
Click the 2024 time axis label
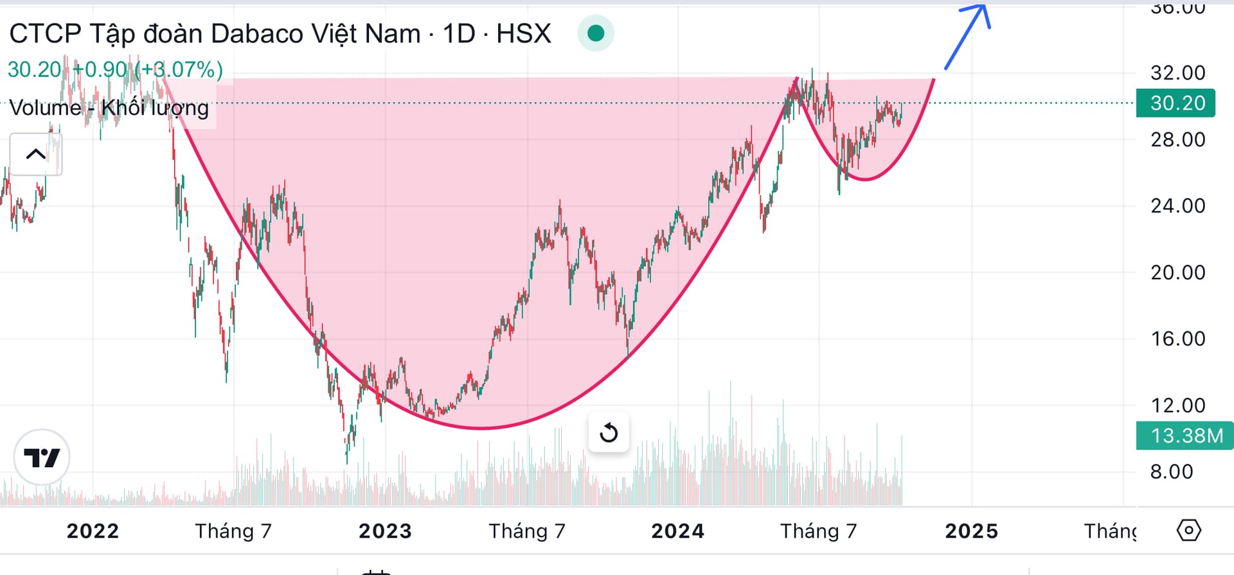pos(677,531)
